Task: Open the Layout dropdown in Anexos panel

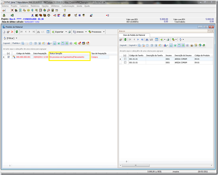Action: click(133, 45)
